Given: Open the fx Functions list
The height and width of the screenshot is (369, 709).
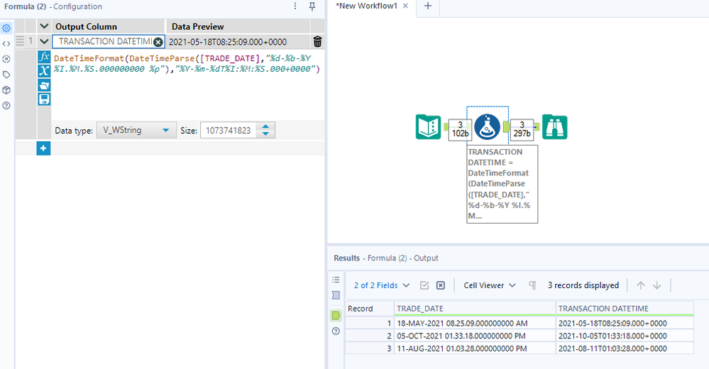Looking at the screenshot, I should tap(44, 57).
